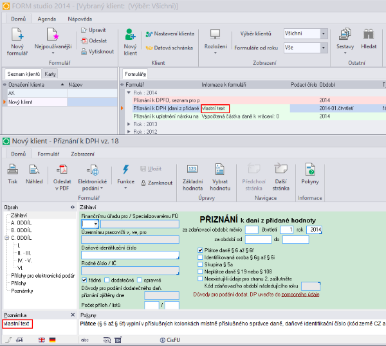386x346 pixels.
Task: Collapse the Rok : 2014 group
Action: click(129, 93)
